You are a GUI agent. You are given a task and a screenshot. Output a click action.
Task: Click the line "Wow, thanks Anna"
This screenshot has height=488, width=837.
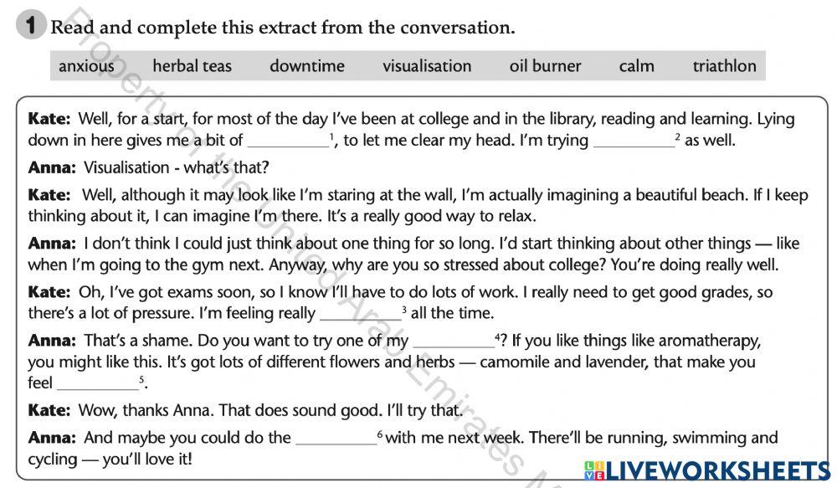coord(270,410)
